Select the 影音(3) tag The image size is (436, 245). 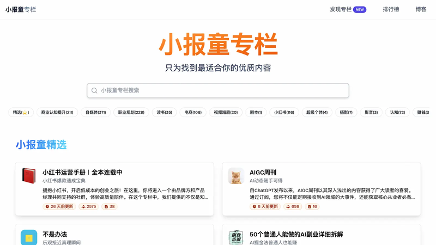click(x=371, y=112)
